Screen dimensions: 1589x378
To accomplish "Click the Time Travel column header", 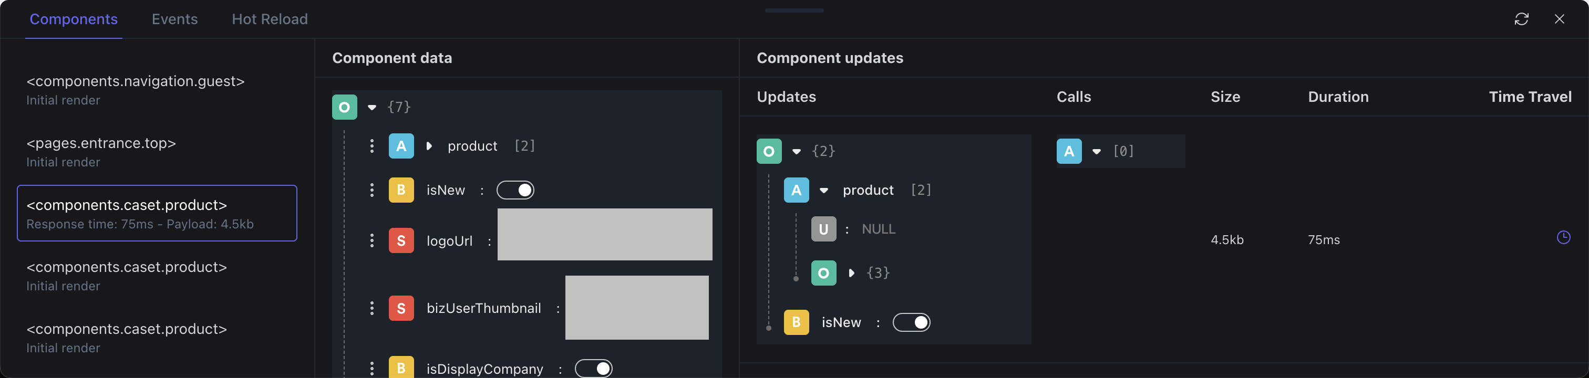I will 1530,97.
